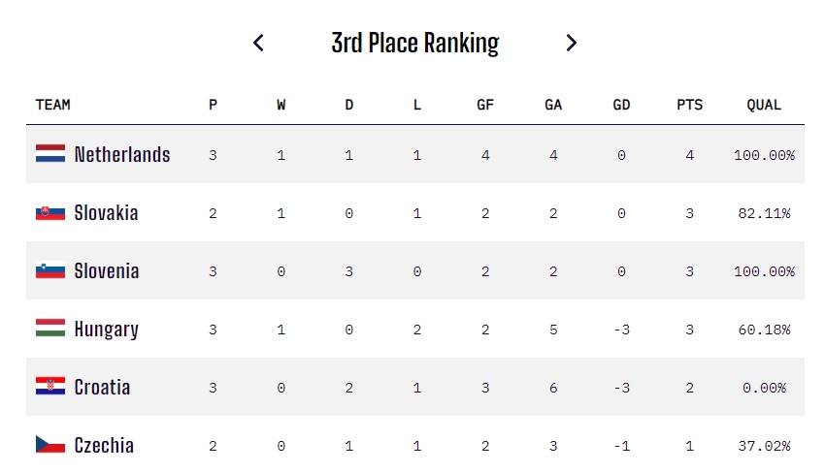Click the GD column header
The height and width of the screenshot is (472, 825).
(621, 105)
